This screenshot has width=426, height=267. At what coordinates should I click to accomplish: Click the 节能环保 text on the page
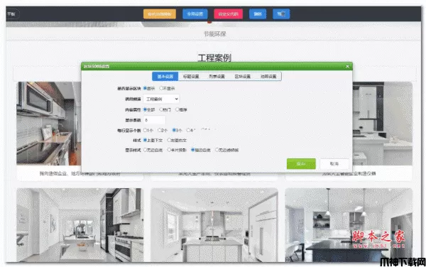point(215,34)
